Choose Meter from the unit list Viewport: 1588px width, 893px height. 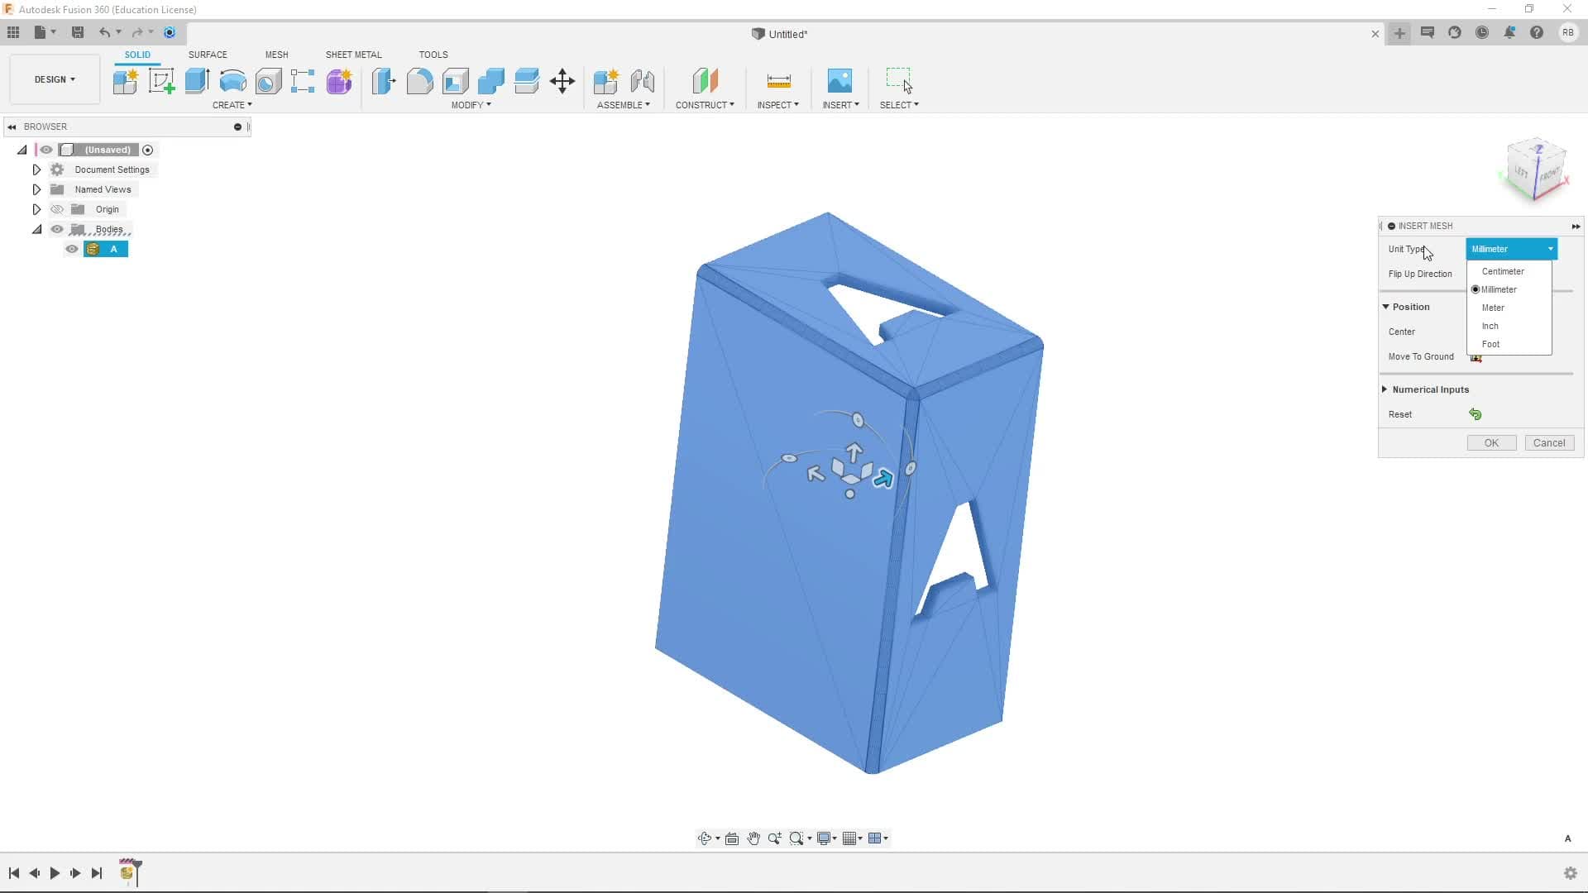[x=1493, y=308]
